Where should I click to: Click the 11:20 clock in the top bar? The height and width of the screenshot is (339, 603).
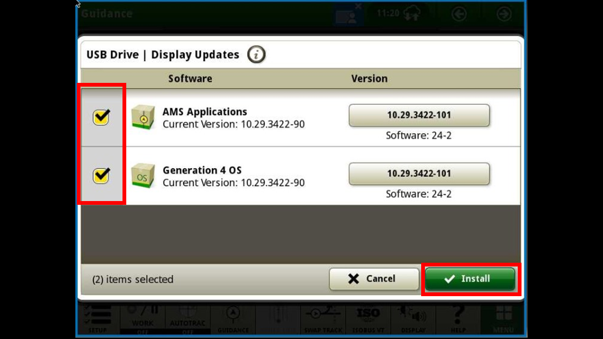388,13
